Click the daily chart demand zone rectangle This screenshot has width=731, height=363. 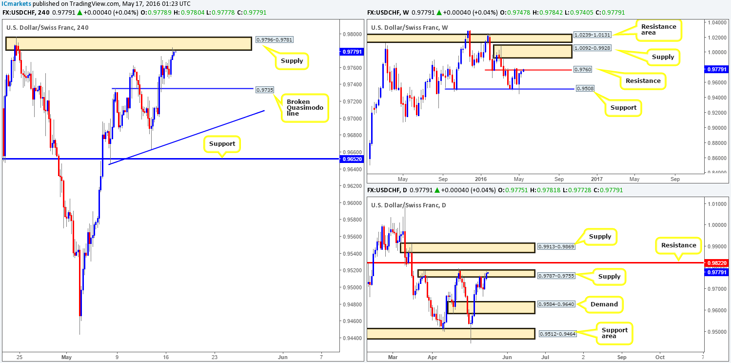491,307
